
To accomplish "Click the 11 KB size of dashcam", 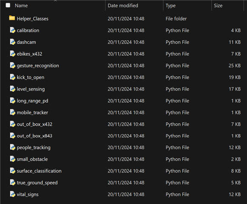I will (235, 42).
